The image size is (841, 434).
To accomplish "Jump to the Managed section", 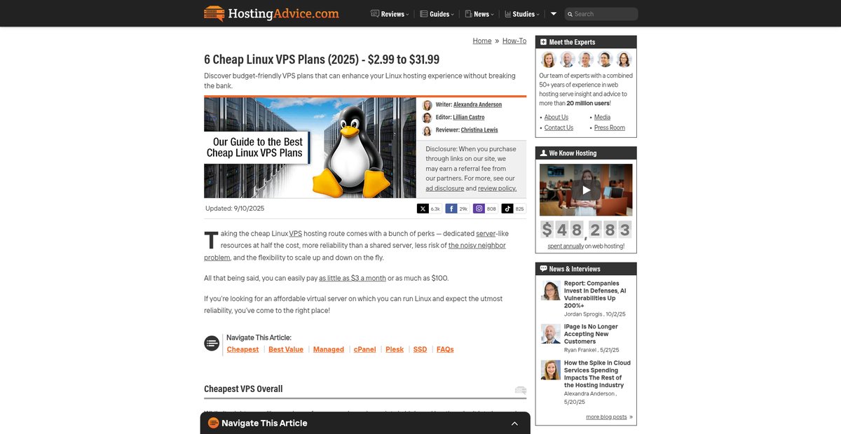I will point(329,349).
